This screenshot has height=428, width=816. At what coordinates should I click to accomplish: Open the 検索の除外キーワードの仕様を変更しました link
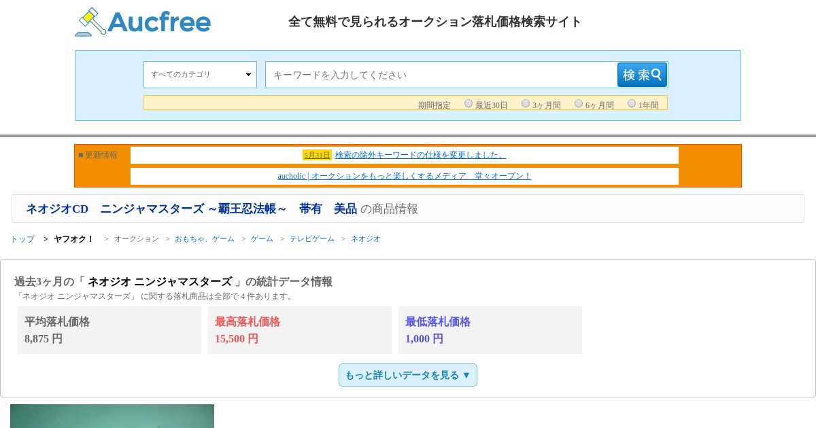coord(420,155)
